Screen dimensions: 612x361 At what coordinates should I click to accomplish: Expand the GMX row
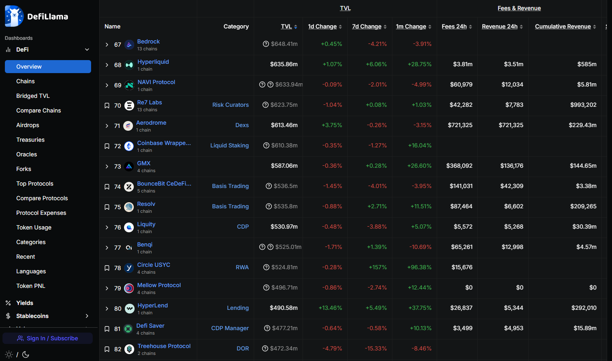point(107,166)
